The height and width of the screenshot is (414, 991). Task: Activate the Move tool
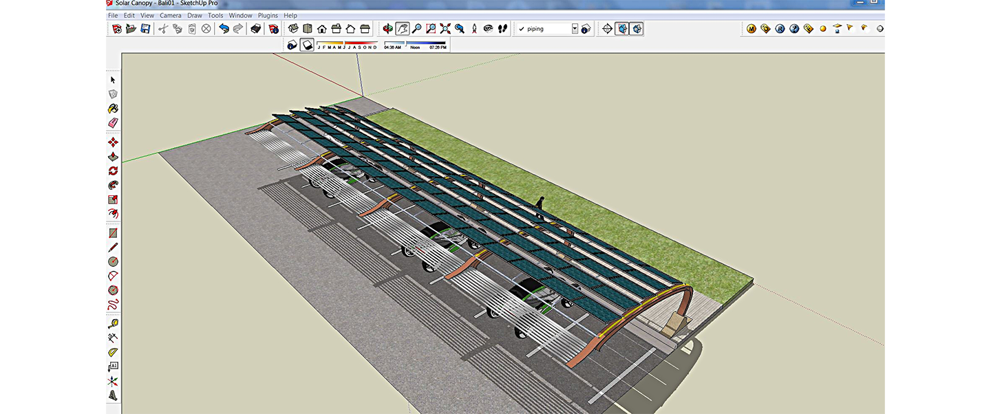[x=113, y=142]
